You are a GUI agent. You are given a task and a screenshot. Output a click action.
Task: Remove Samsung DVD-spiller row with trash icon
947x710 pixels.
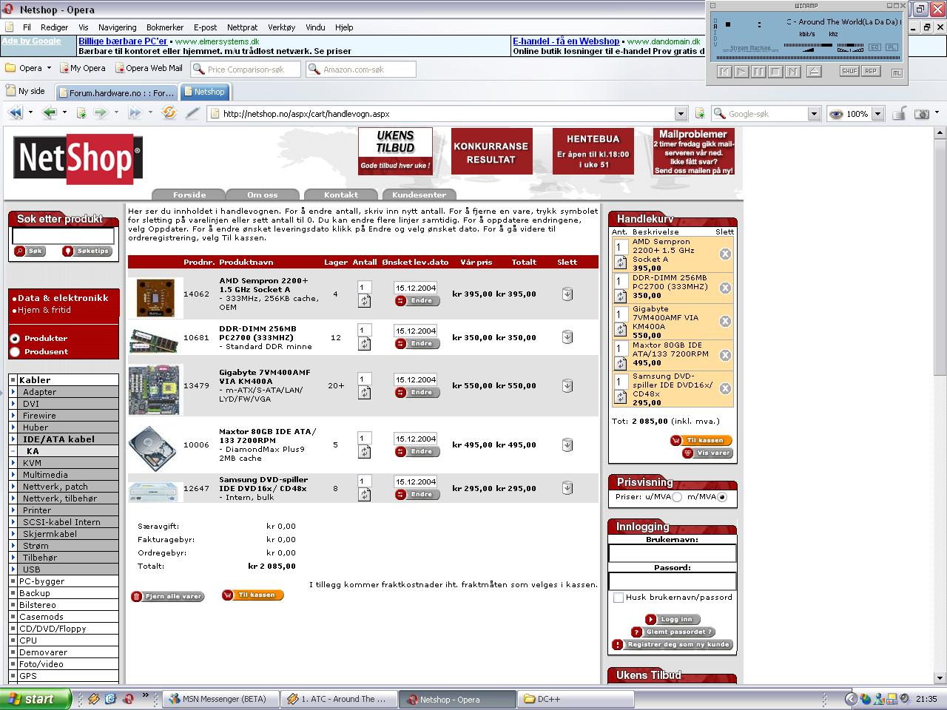pyautogui.click(x=567, y=487)
